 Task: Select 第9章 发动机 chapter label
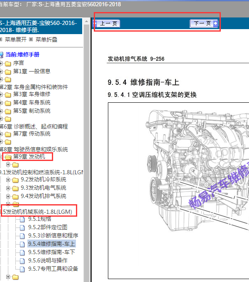click(x=29, y=157)
